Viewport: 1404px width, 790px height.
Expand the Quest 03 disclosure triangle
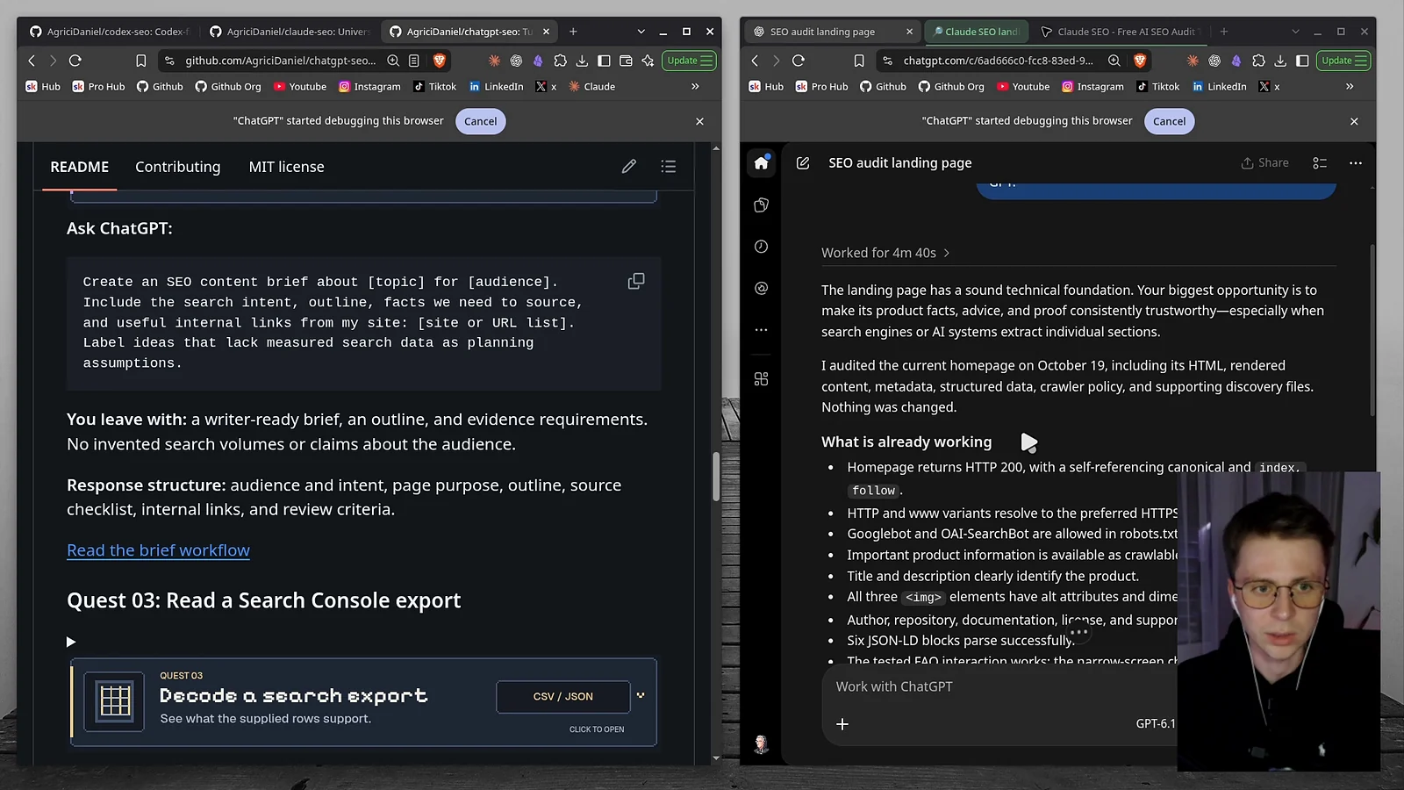click(71, 642)
